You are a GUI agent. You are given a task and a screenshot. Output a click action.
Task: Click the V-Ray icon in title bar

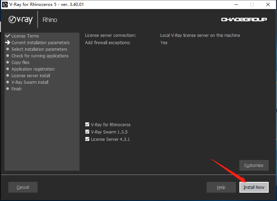[5, 5]
